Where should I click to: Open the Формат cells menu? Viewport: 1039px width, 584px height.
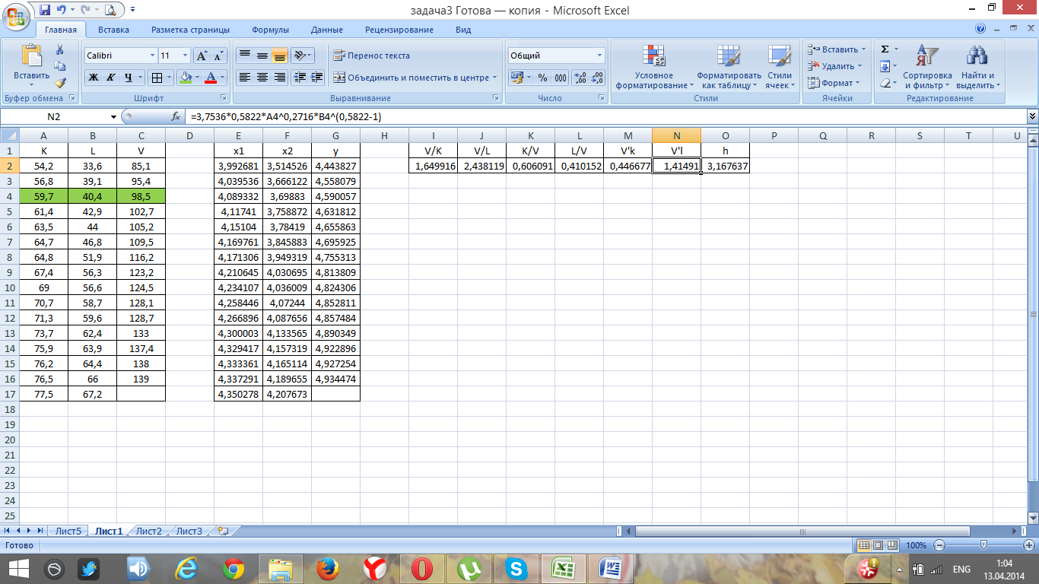[x=832, y=83]
